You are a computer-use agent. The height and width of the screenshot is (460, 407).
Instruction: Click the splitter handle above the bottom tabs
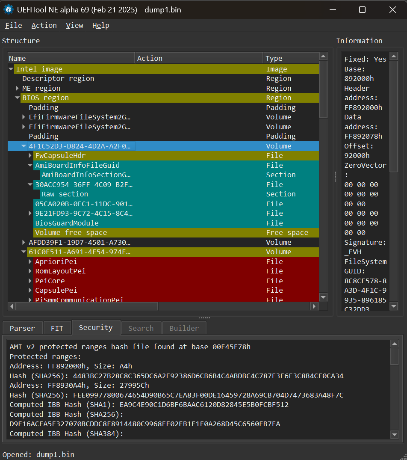click(204, 318)
